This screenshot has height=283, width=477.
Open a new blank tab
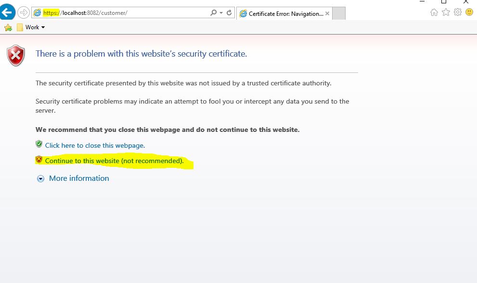tap(339, 13)
